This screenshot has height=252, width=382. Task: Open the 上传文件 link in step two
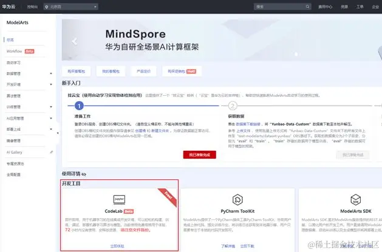[244, 131]
